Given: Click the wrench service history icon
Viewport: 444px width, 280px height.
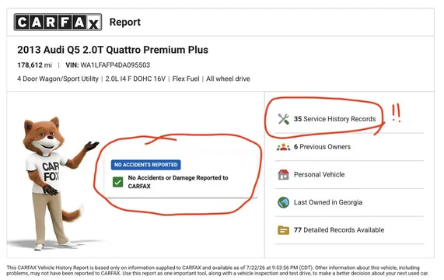Looking at the screenshot, I should (283, 119).
